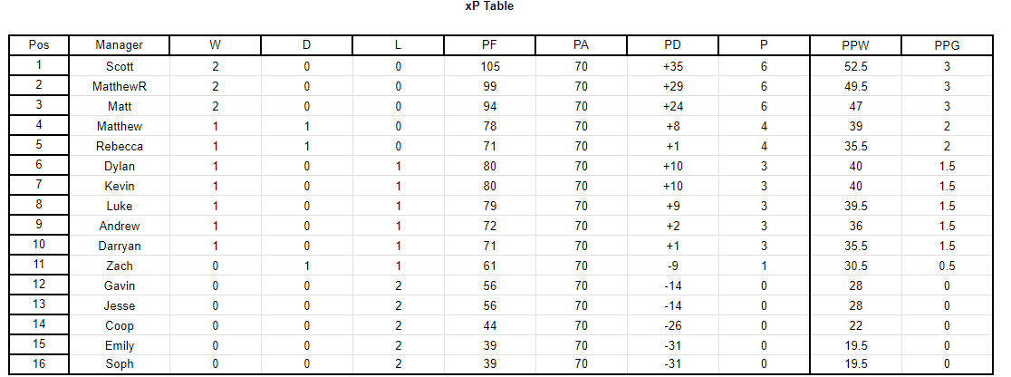
Task: Select Scott's PF value 105
Action: click(x=489, y=66)
